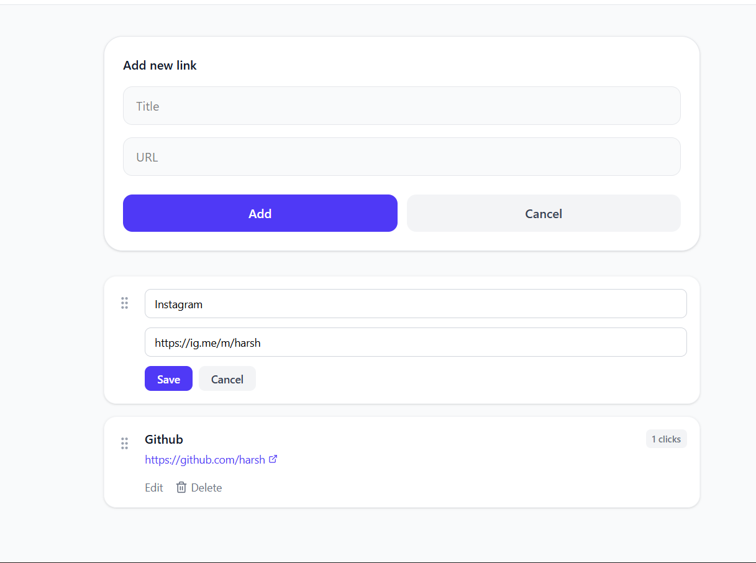This screenshot has height=563, width=756.
Task: Select the Github card's reorder grip icon
Action: 124,444
